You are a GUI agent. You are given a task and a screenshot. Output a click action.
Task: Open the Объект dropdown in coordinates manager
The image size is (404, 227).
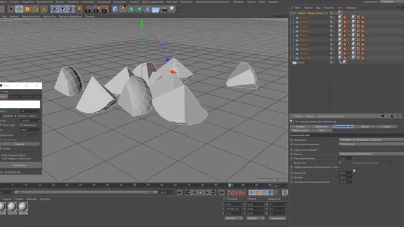[234, 218]
